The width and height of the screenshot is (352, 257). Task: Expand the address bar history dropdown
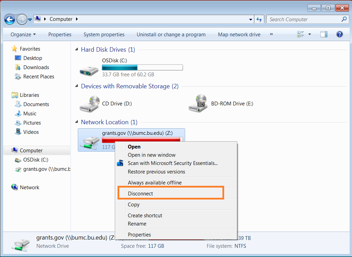(x=251, y=20)
